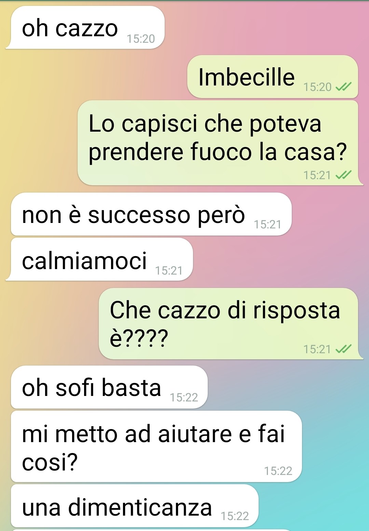369x531 pixels.
Task: Select 'mi metto ad aiutare e fai cosi?' bubble
Action: [x=156, y=447]
